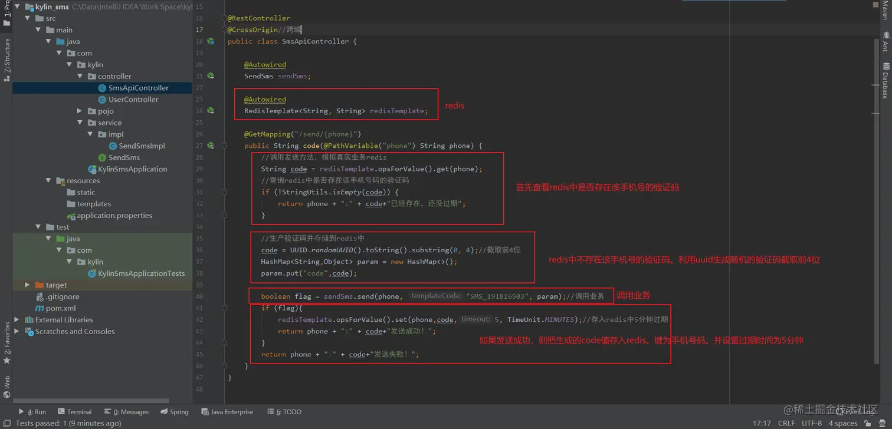Image resolution: width=892 pixels, height=429 pixels.
Task: Collapse the test folder
Action: tap(38, 227)
